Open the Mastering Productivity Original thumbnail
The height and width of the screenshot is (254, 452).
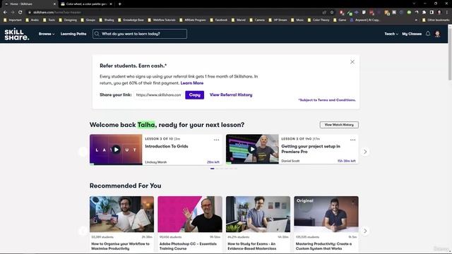326,214
